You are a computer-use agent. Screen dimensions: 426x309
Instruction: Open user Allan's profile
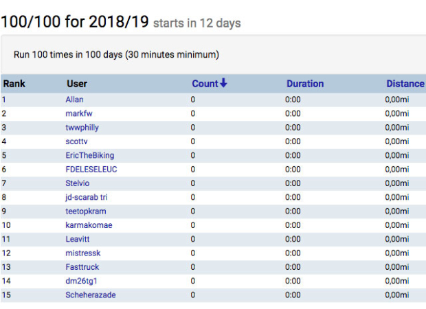74,100
